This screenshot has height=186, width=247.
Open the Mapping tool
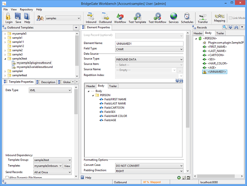219,18
